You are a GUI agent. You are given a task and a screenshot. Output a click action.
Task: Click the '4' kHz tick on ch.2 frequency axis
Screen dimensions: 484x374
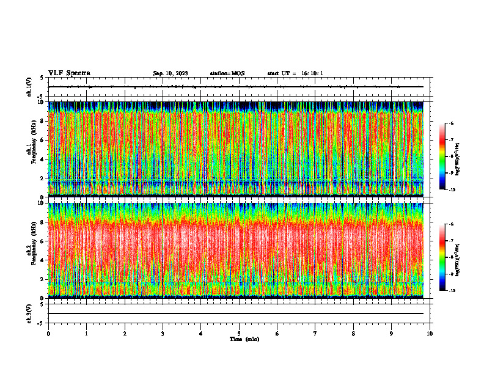[x=43, y=260]
